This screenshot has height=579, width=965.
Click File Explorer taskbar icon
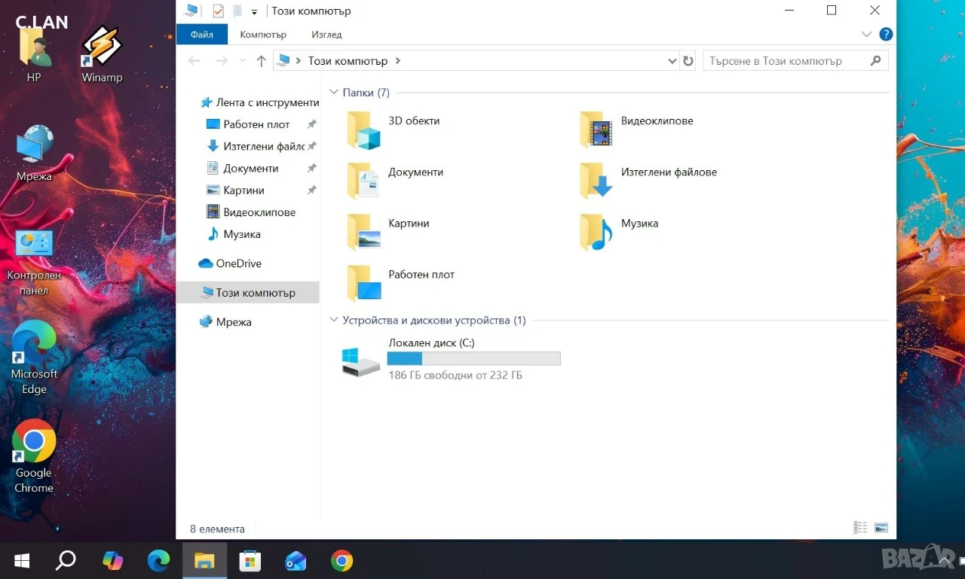coord(204,561)
